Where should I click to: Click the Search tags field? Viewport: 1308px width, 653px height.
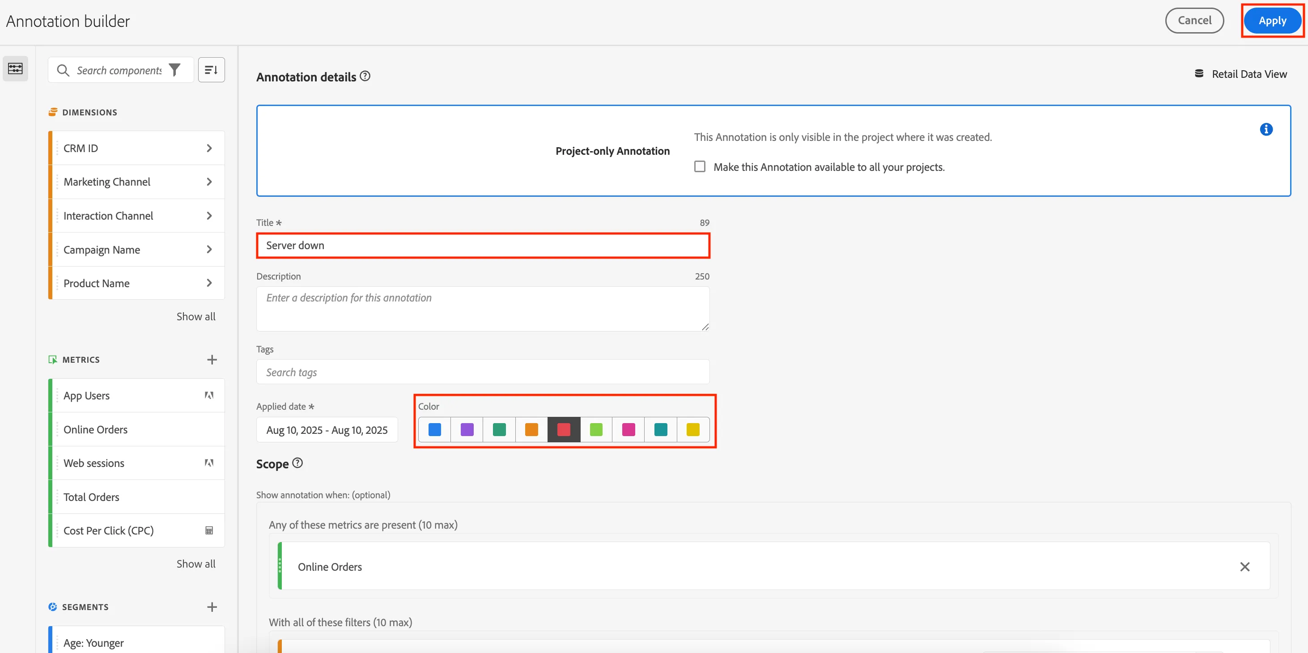click(483, 372)
